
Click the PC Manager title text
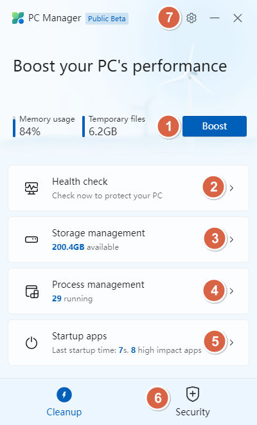point(55,18)
